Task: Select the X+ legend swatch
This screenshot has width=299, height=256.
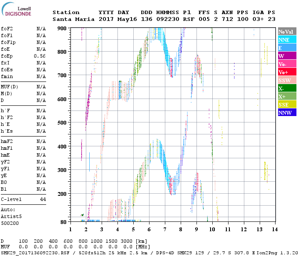Action: click(x=287, y=96)
